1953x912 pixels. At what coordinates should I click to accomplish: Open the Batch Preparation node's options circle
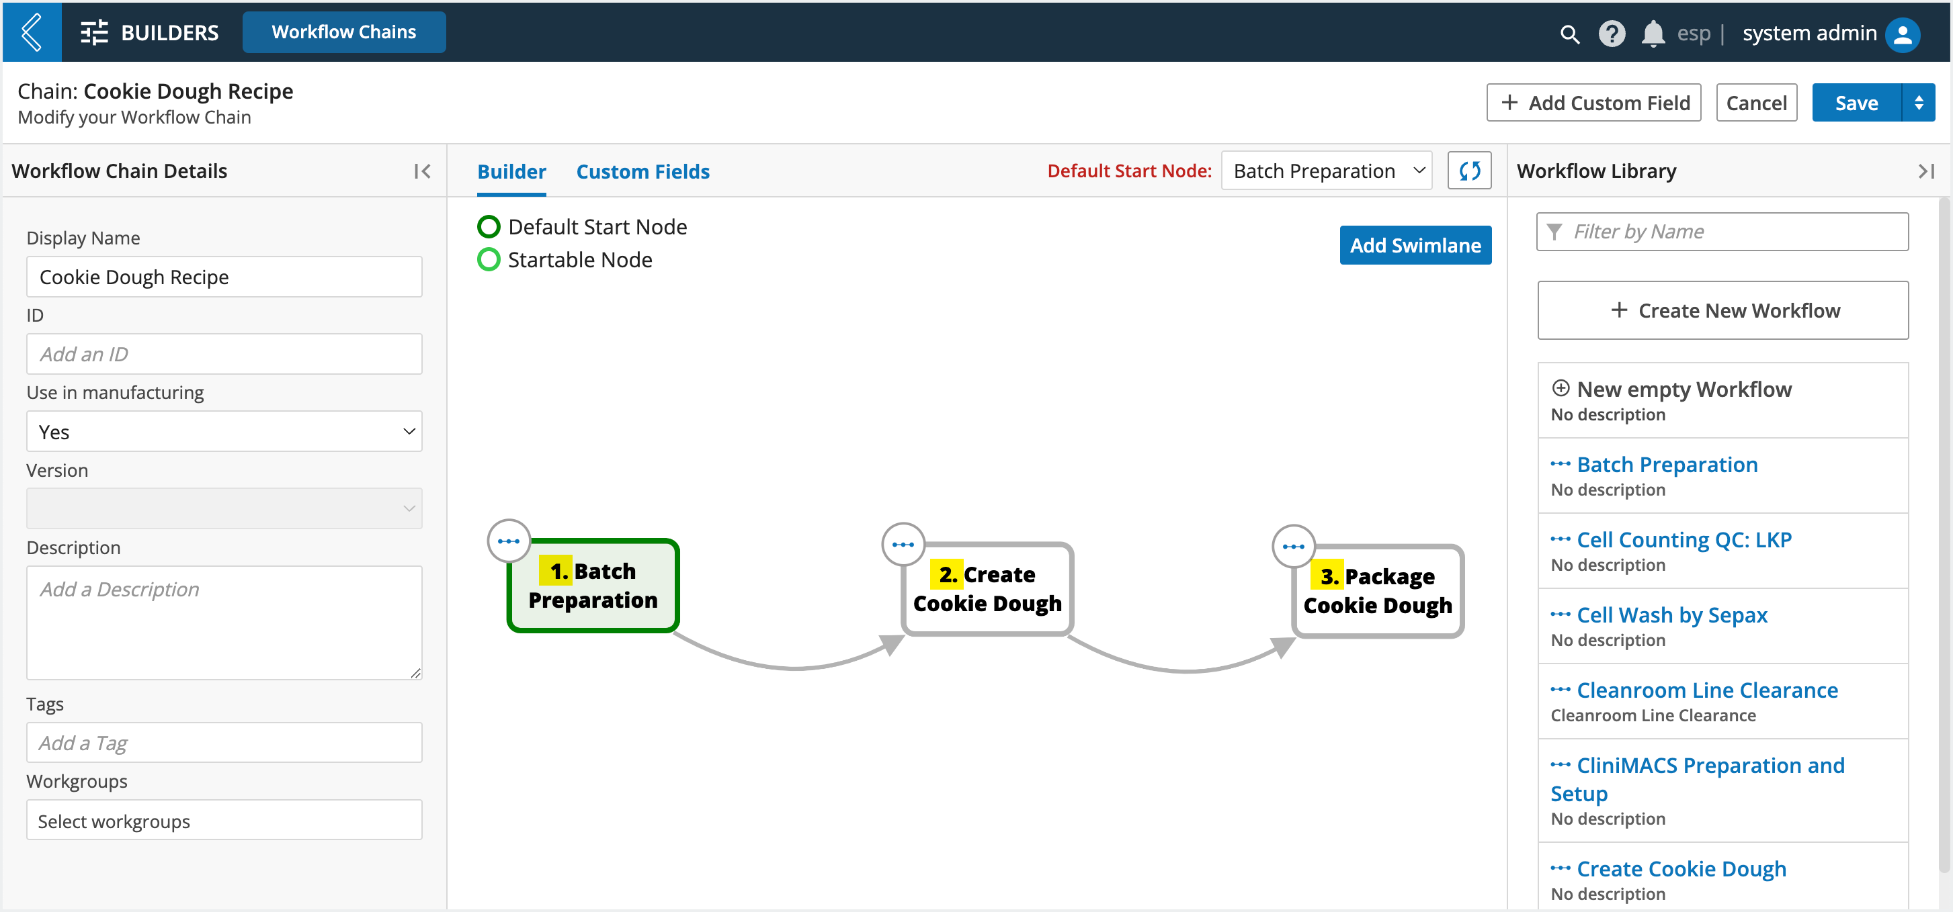pos(508,541)
